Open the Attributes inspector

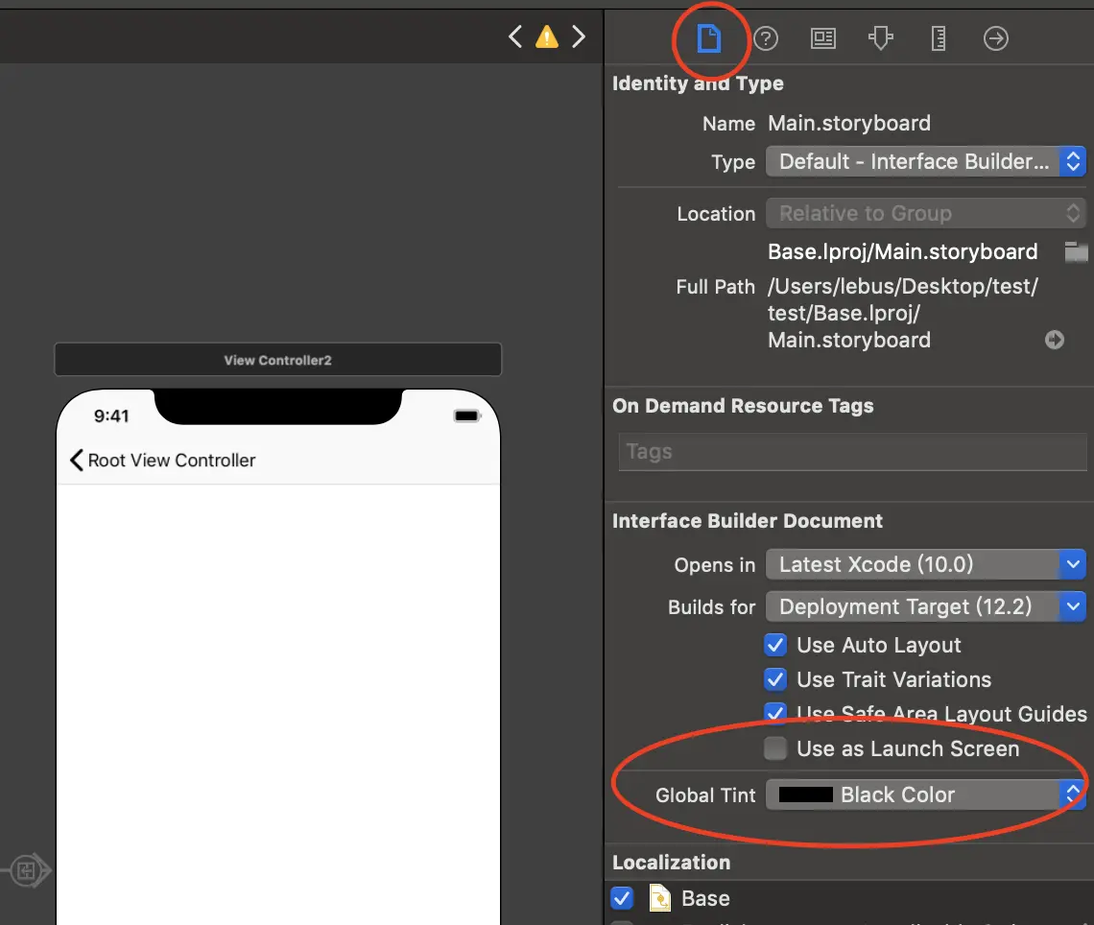[881, 38]
